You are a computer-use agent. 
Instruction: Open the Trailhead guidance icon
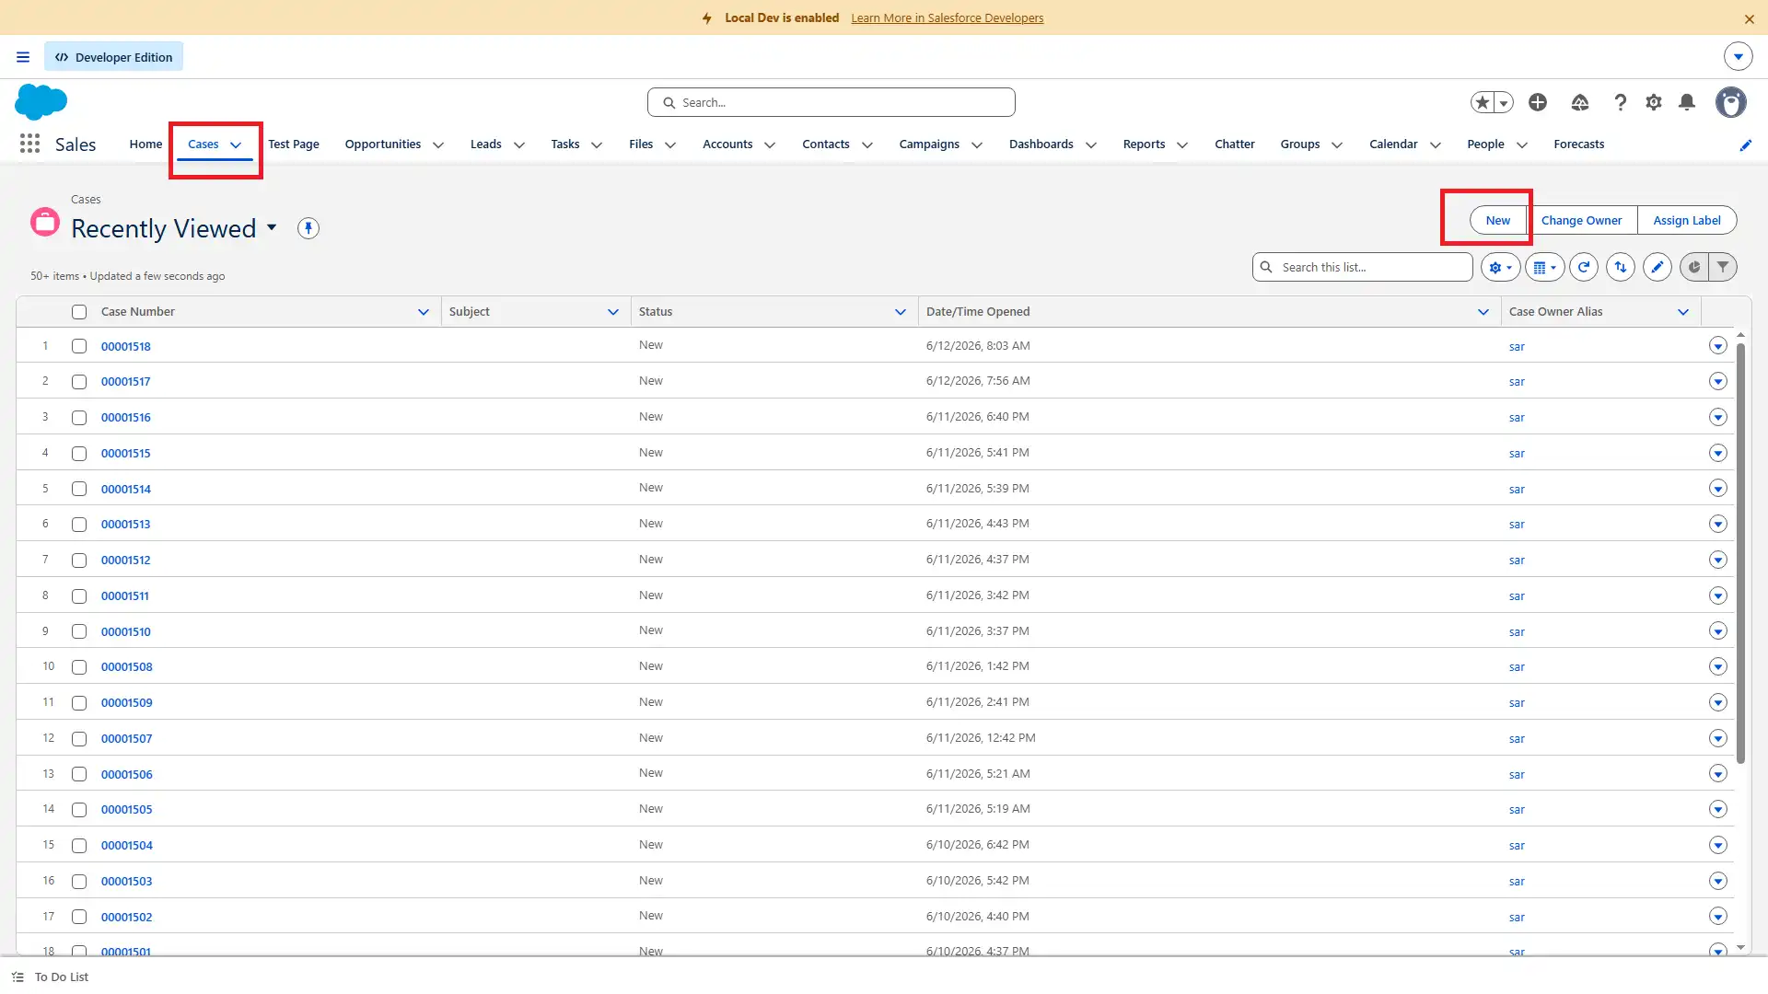coord(1580,102)
